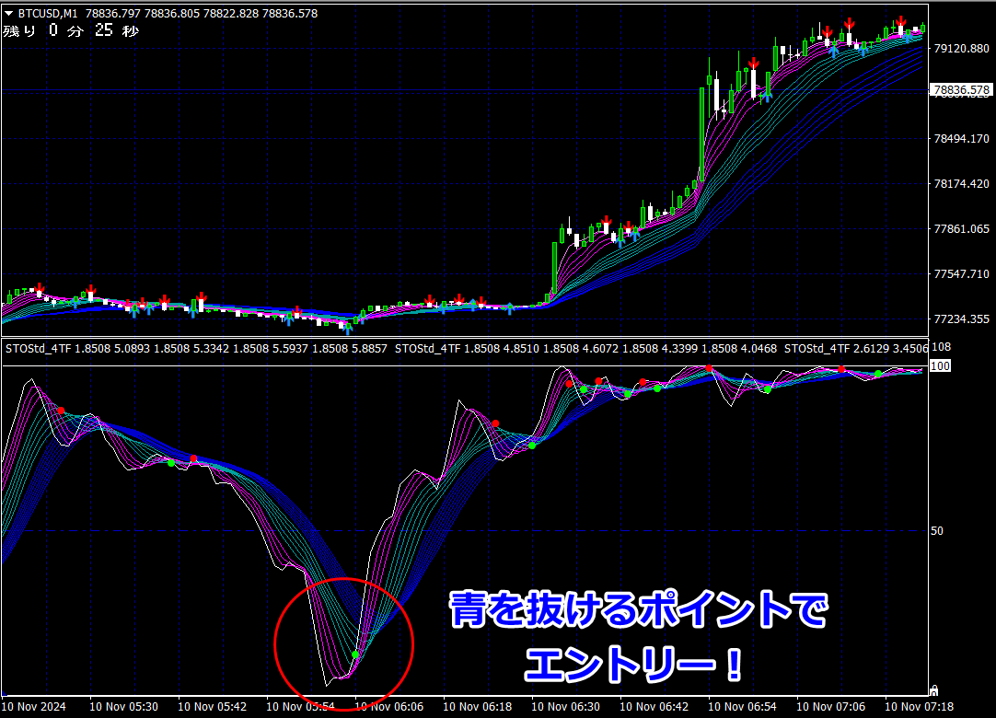Click the 10 Nov 06:42 time label

(x=654, y=707)
